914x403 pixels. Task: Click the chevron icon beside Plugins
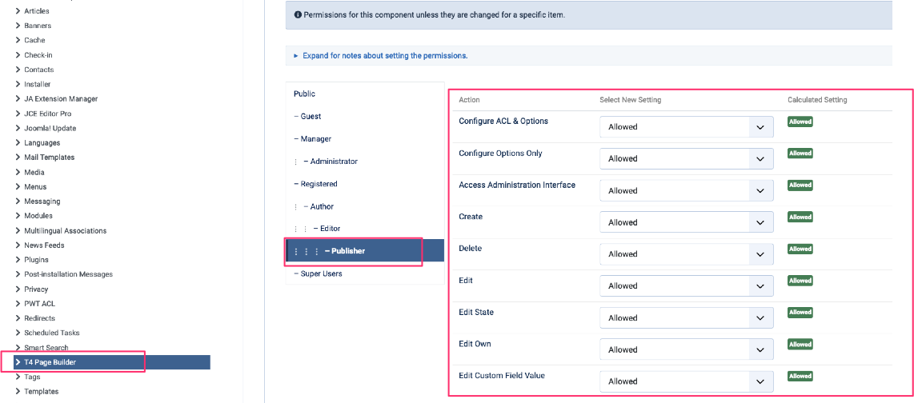[18, 260]
